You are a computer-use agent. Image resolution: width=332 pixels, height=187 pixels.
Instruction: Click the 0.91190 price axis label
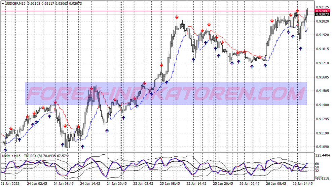coord(323,133)
